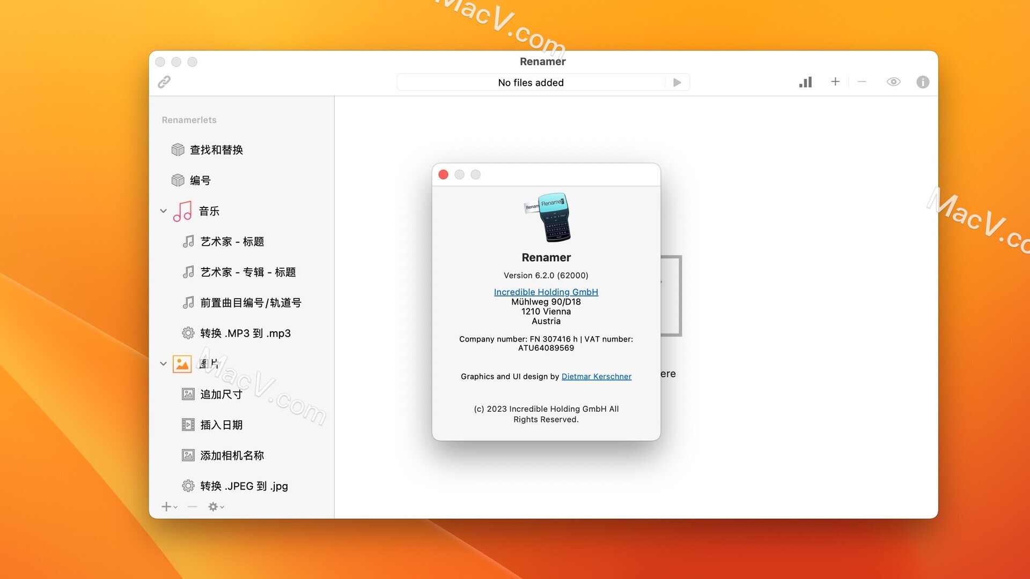Click the chain link icon in toolbar
The image size is (1030, 579).
tap(164, 82)
